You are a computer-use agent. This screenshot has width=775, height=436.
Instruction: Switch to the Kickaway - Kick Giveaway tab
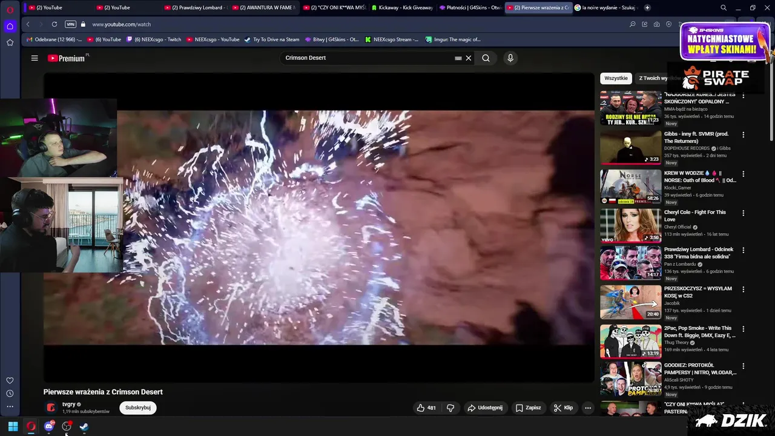point(403,7)
